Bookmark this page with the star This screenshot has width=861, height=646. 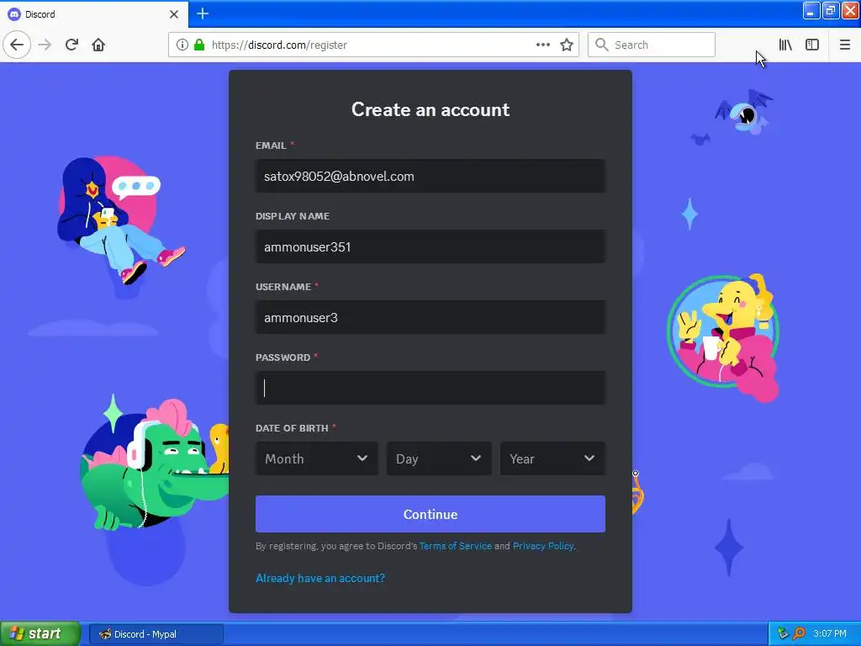[567, 45]
